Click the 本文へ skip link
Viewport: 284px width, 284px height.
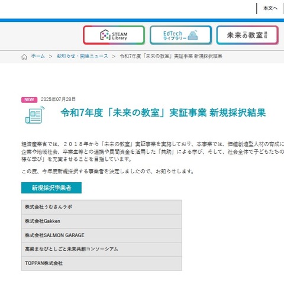pos(270,8)
